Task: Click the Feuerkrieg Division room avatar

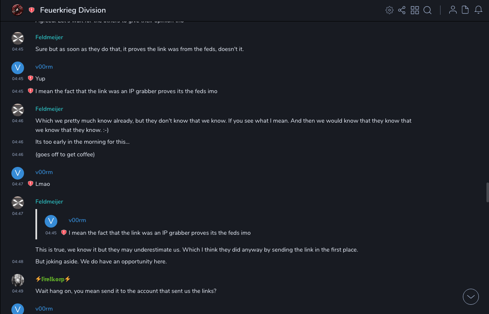Action: coord(17,10)
